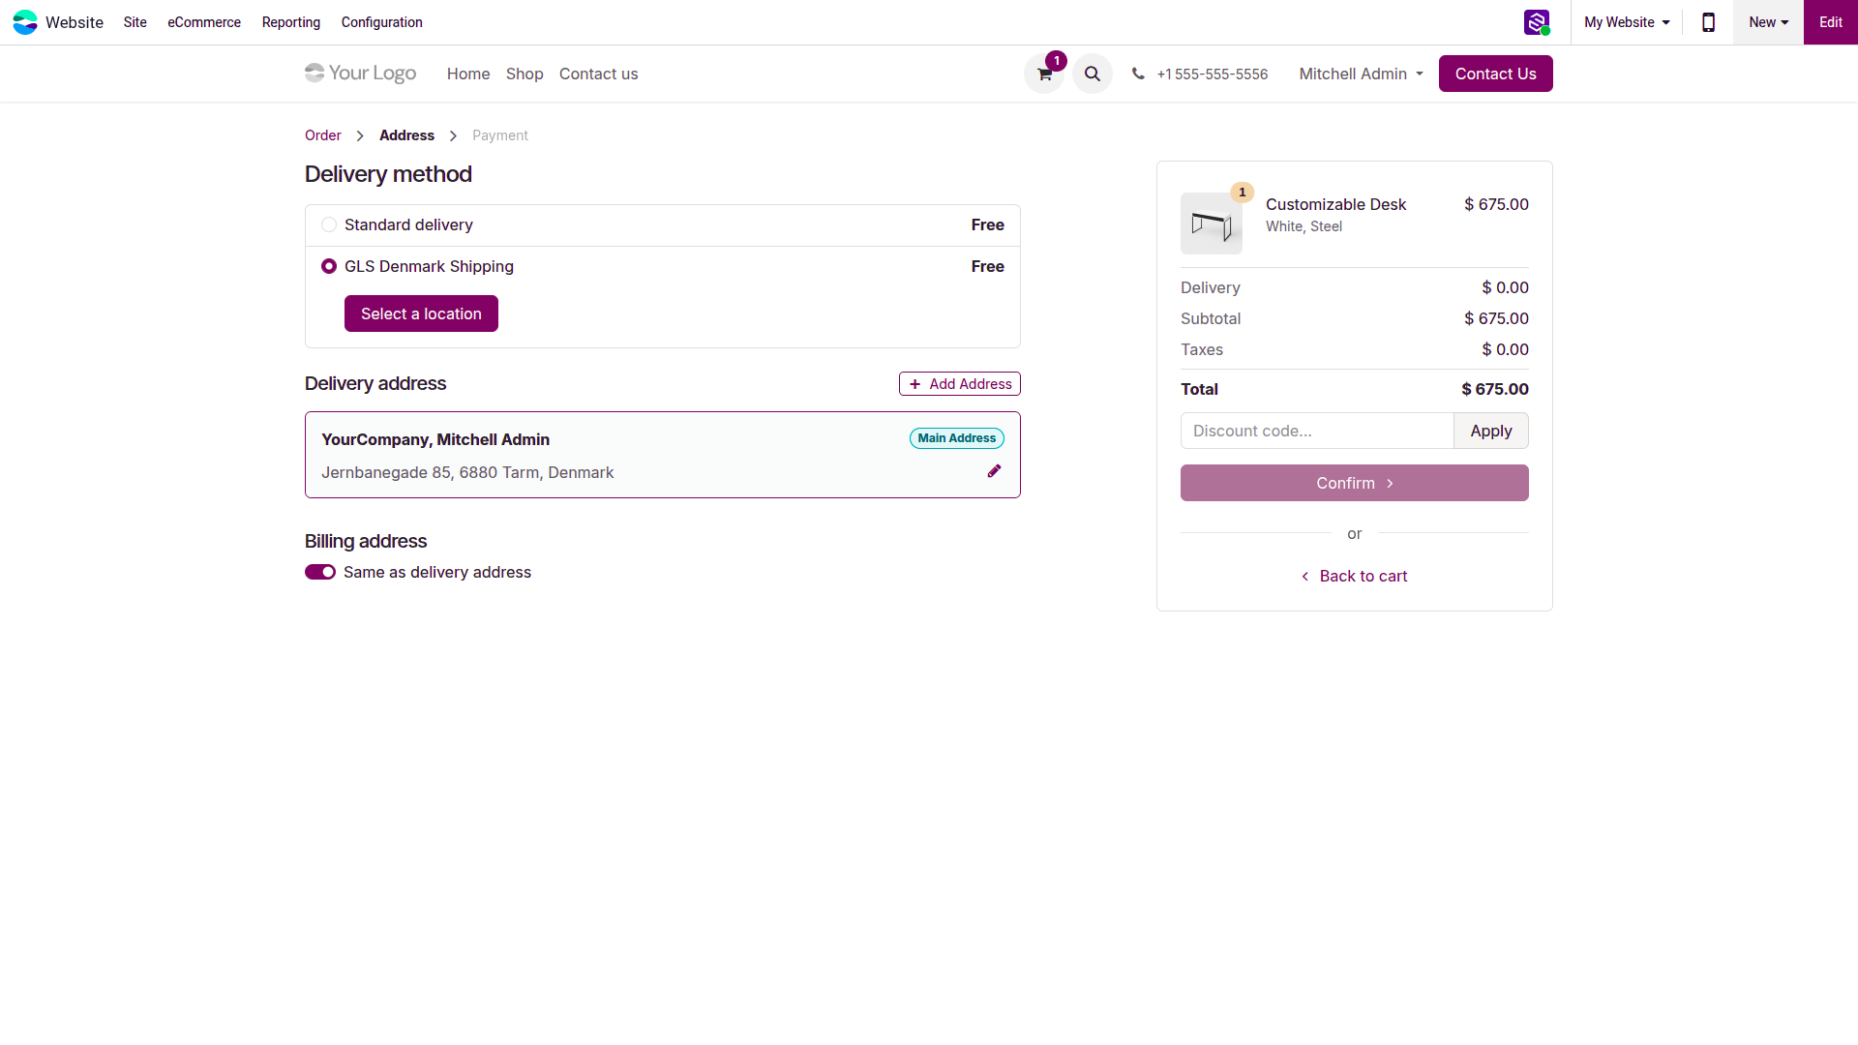The height and width of the screenshot is (1045, 1858).
Task: Click the Add Address button
Action: pos(960,384)
